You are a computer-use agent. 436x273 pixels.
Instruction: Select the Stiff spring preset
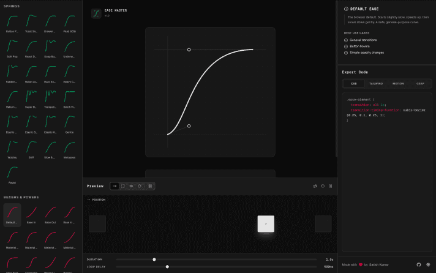tap(31, 150)
